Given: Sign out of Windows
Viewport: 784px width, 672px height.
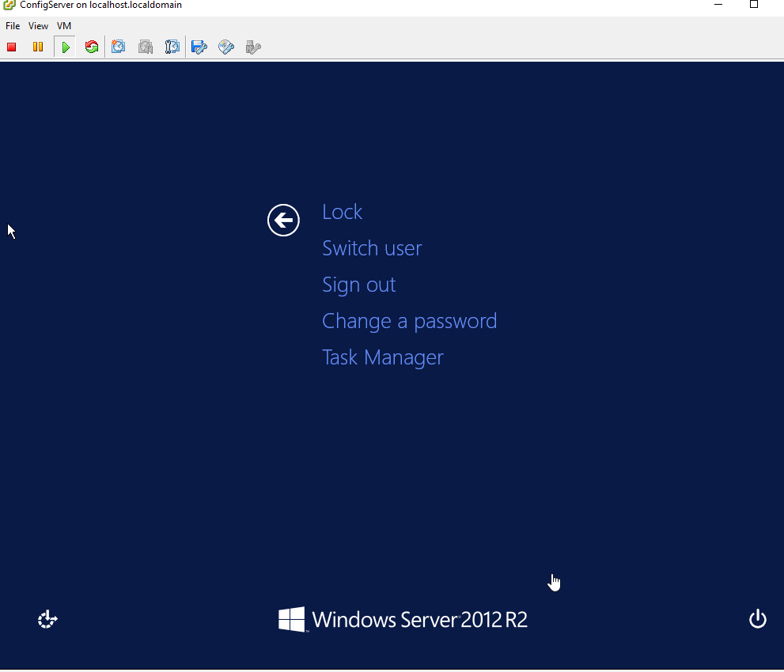Looking at the screenshot, I should [358, 284].
